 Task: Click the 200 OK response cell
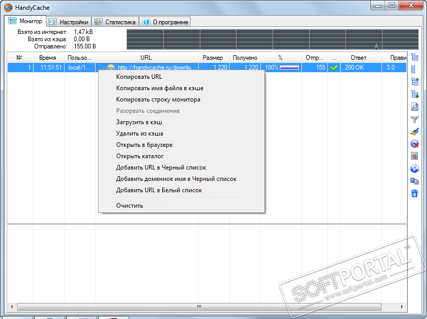[x=361, y=68]
